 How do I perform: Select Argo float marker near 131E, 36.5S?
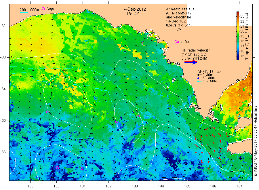pos(82,168)
